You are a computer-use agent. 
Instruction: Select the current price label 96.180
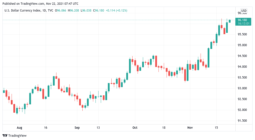[x=242, y=20]
